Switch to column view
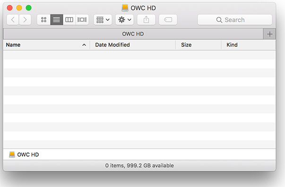 click(x=69, y=20)
